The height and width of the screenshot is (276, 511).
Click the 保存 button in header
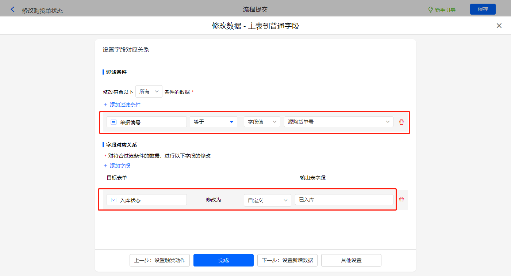pos(483,9)
